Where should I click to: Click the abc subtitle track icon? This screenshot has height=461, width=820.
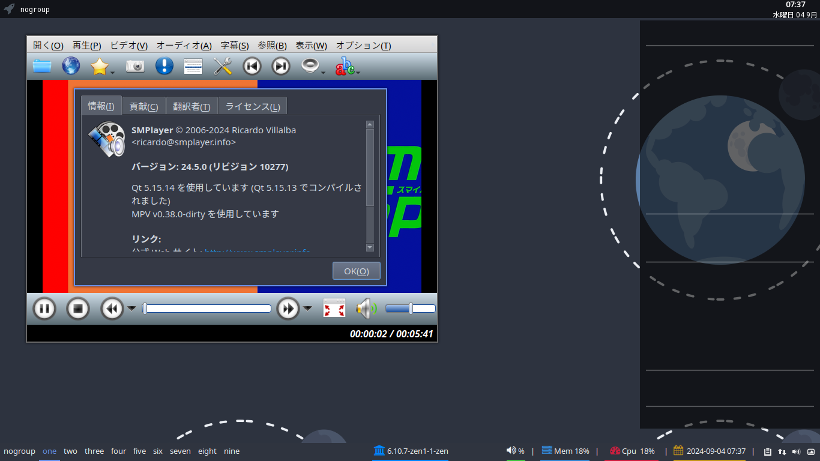pos(345,66)
